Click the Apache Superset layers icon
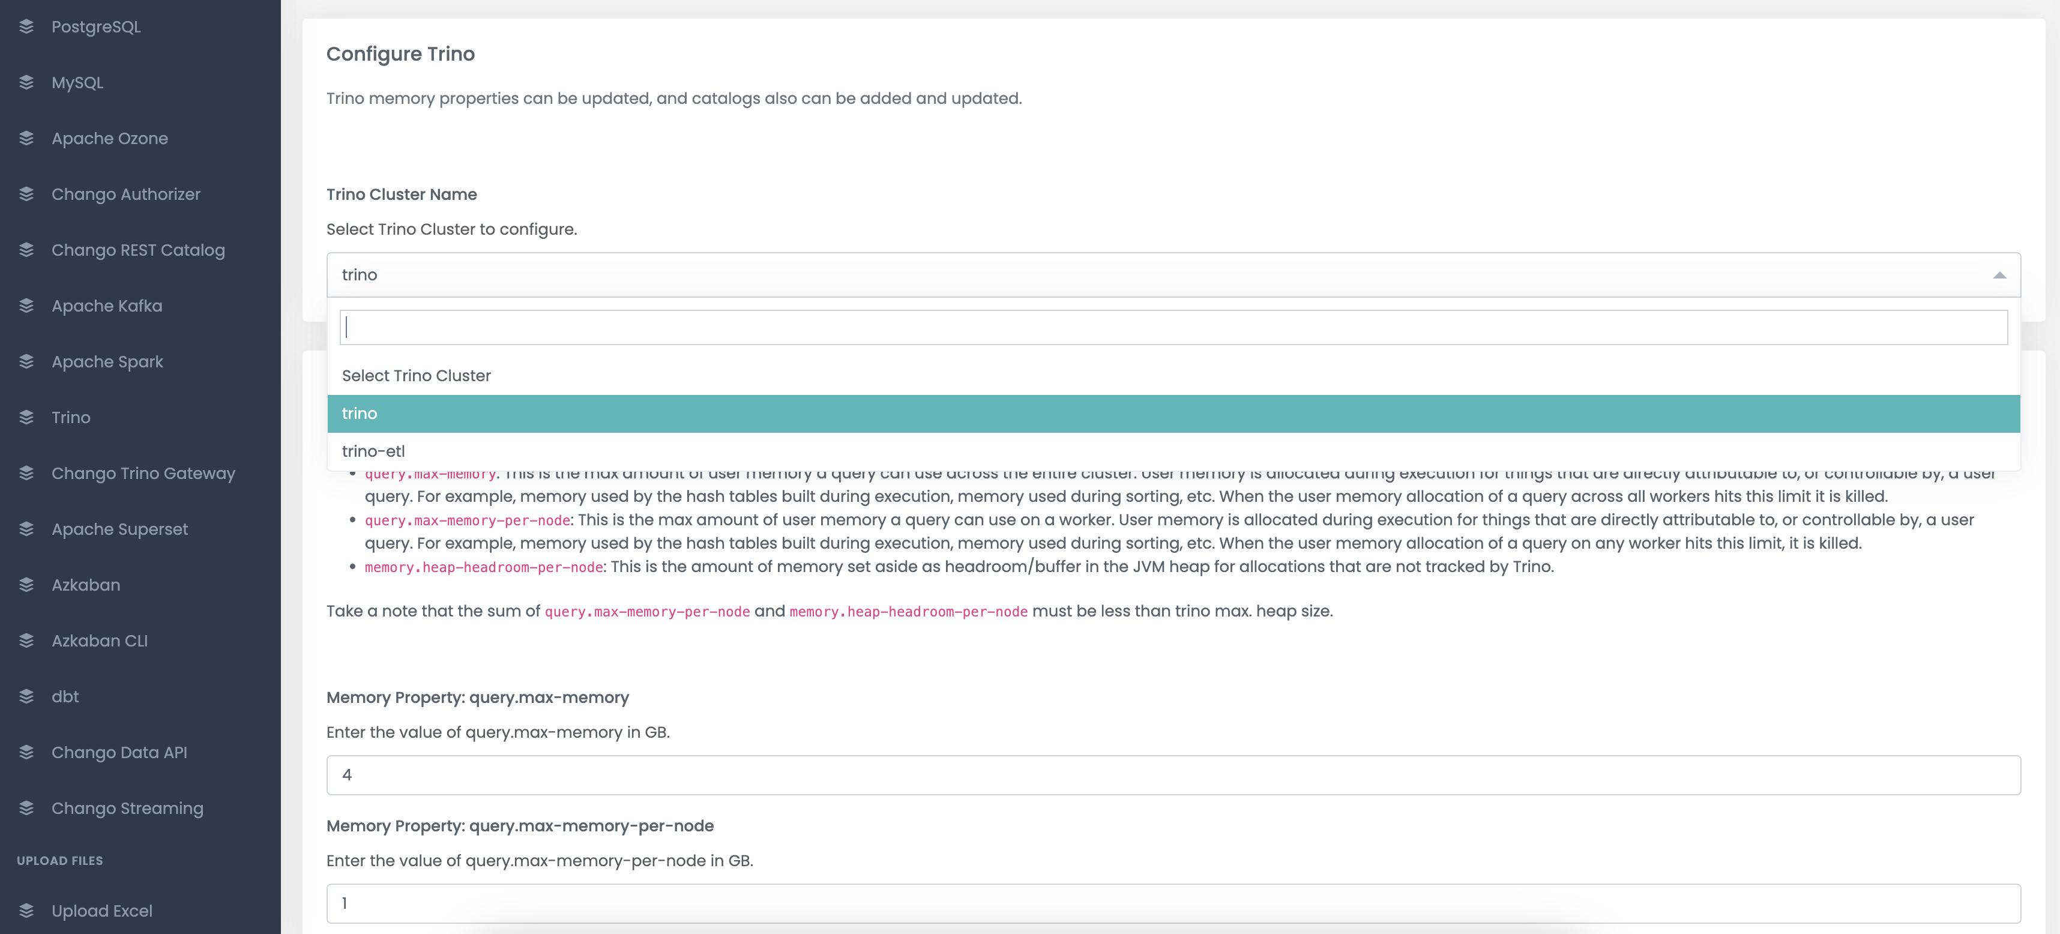Screen dimensions: 2060x934 (26, 529)
